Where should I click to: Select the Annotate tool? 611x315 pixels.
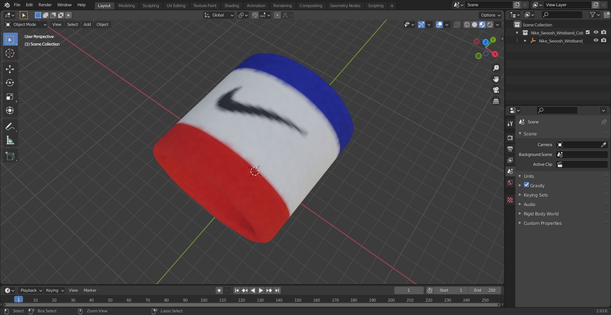tap(10, 127)
